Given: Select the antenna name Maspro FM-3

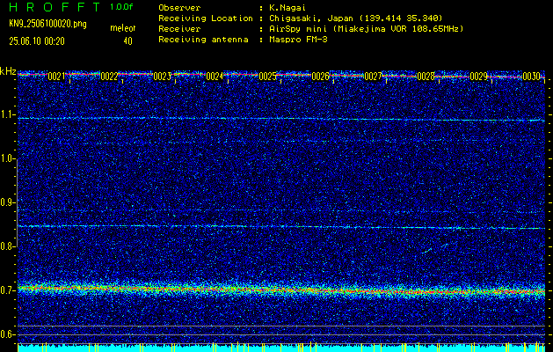Looking at the screenshot, I should point(296,40).
